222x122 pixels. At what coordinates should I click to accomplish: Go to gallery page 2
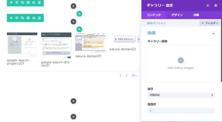(126, 75)
